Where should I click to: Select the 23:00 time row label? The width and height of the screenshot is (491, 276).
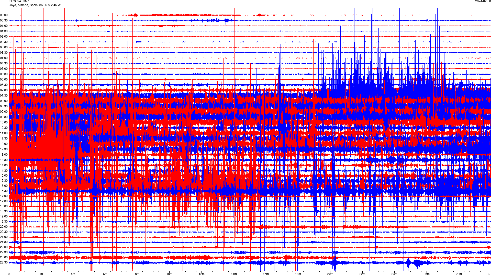tap(4, 257)
